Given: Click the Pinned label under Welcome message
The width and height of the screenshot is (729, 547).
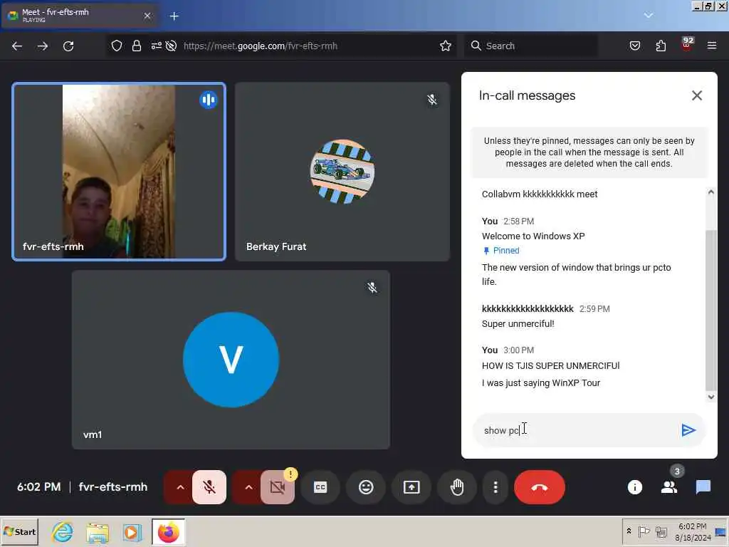Looking at the screenshot, I should click(x=501, y=251).
